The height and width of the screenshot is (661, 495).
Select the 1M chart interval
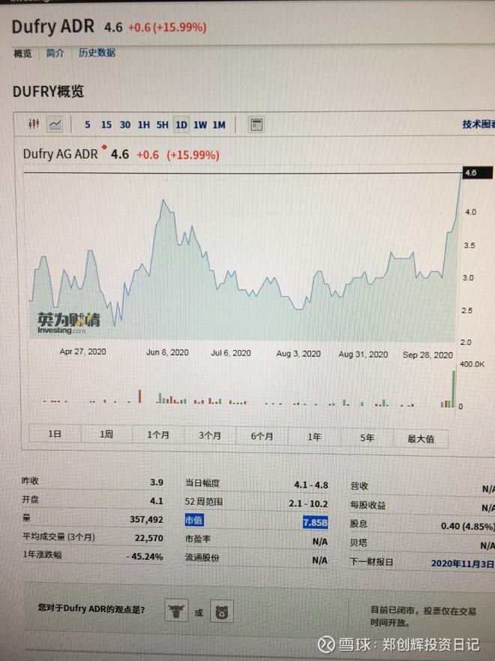(219, 125)
